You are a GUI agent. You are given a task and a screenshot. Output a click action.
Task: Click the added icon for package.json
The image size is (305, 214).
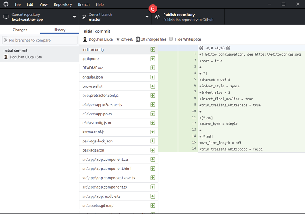tap(153, 150)
